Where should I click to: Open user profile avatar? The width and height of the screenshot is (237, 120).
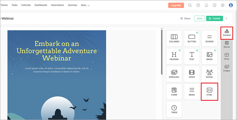click(231, 5)
